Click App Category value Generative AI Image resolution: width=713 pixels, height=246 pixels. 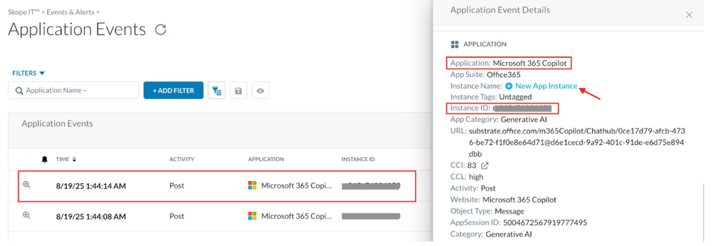[x=524, y=119]
